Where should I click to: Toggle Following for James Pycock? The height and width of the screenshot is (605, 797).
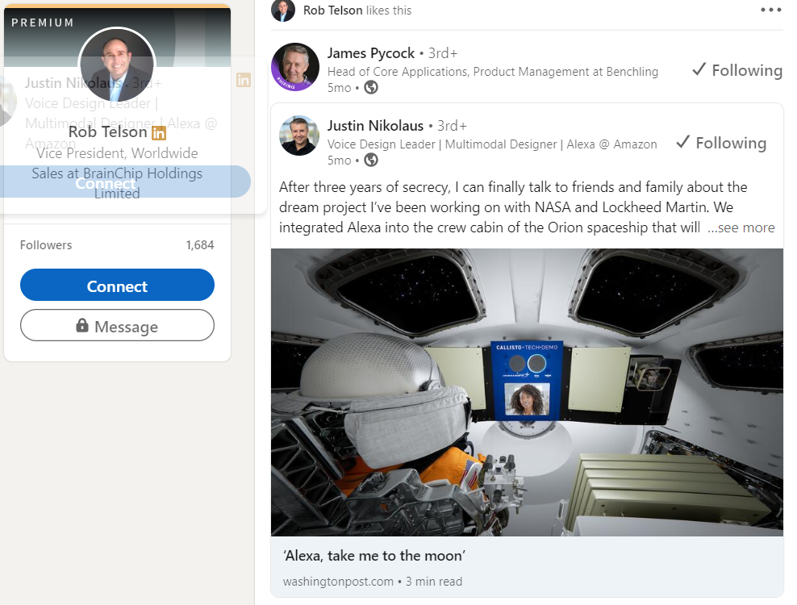click(x=736, y=70)
